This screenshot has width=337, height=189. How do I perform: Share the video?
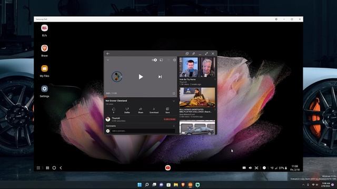coord(141,110)
